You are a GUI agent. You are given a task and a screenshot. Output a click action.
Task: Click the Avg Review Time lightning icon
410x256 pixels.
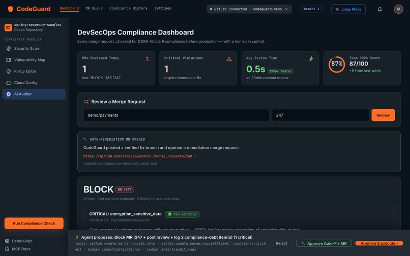311,59
